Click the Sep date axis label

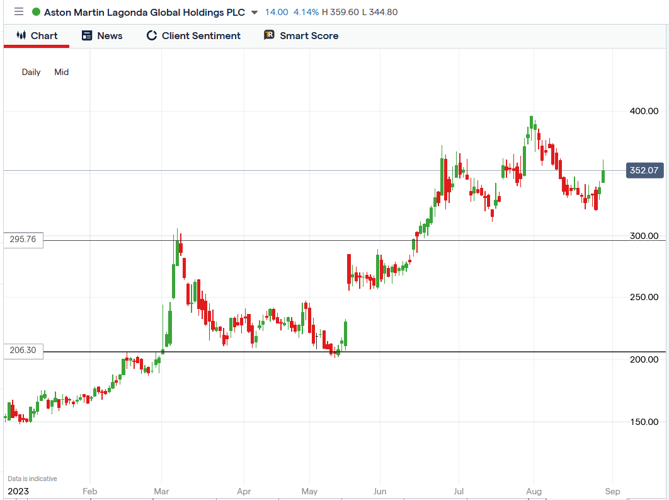coord(612,491)
